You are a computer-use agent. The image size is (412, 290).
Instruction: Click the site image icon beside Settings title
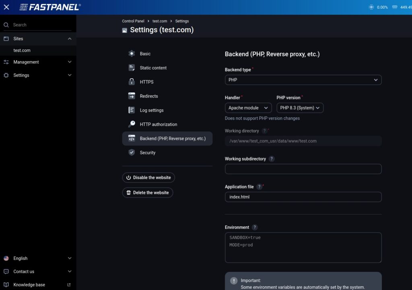(x=125, y=31)
